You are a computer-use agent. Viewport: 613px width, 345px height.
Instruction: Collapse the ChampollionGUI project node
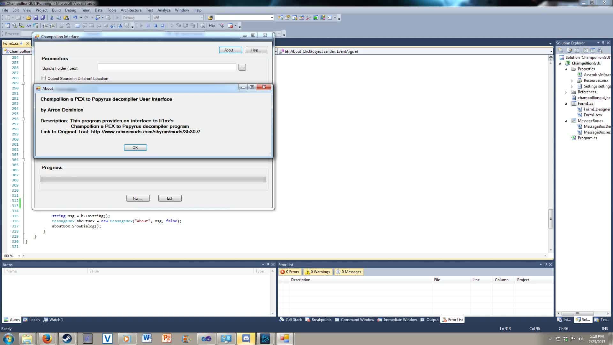click(x=560, y=63)
